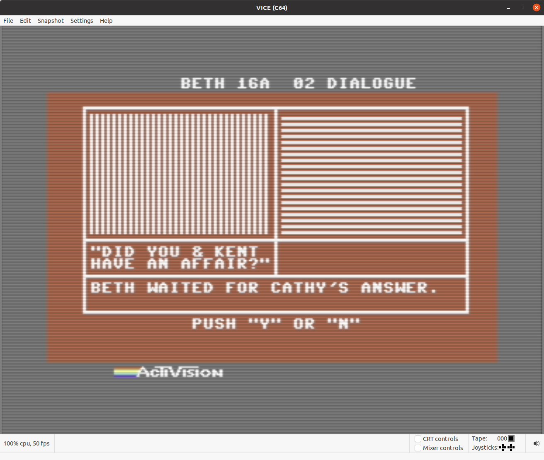Minimize the VICE window

pos(508,8)
